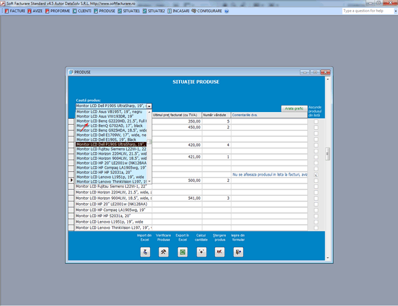Tick hide checkbox for Lenovo L1951p table row
398x306 pixels.
click(316, 222)
